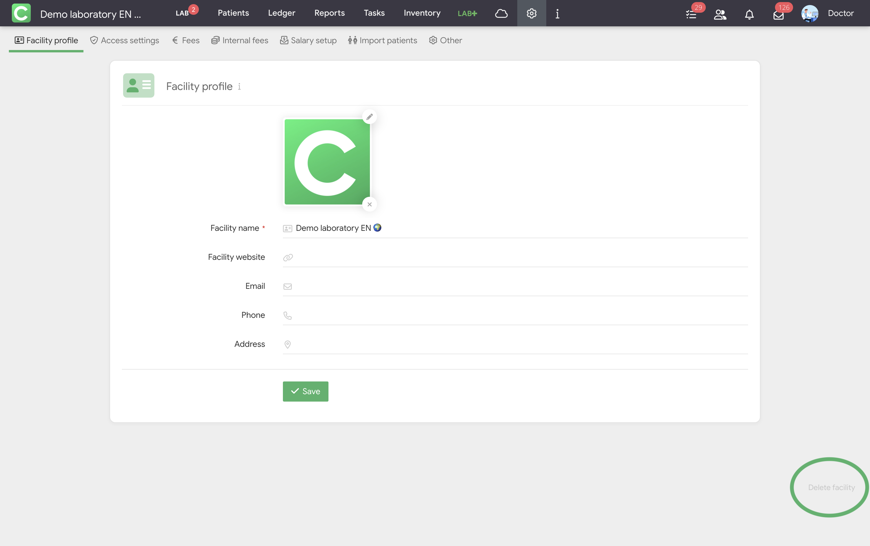Click the Doctor user name
The width and height of the screenshot is (870, 546).
841,13
